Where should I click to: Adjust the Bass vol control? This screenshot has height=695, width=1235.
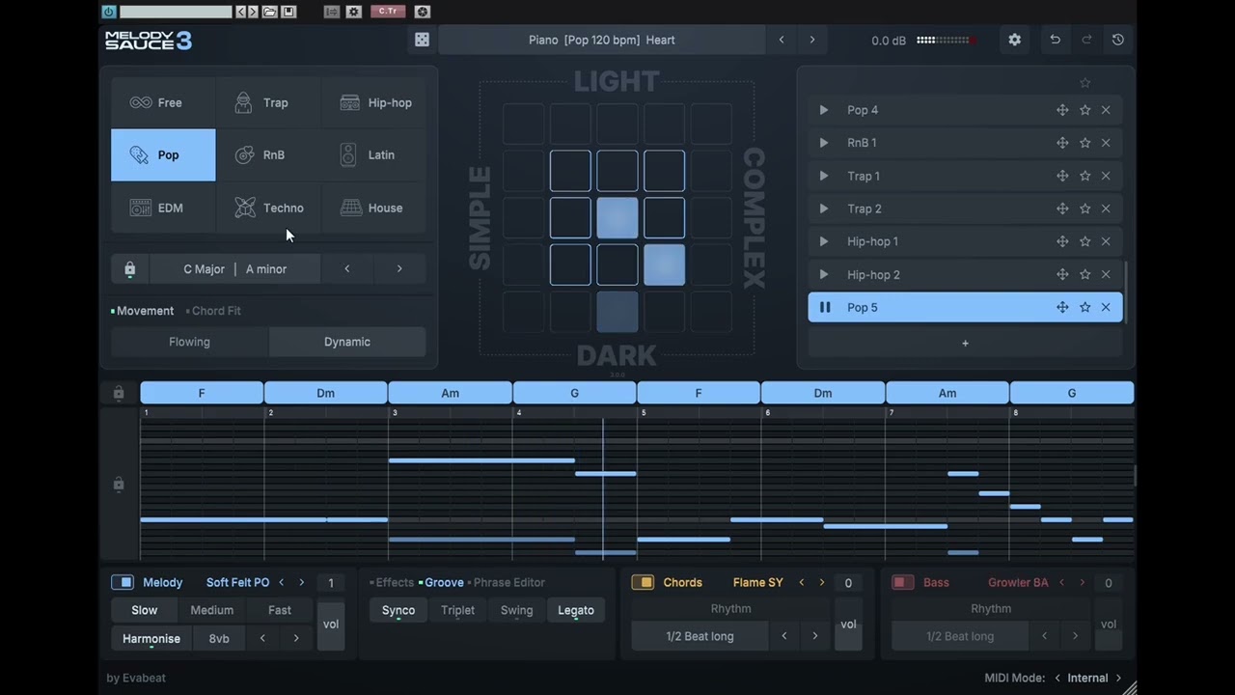point(1109,624)
